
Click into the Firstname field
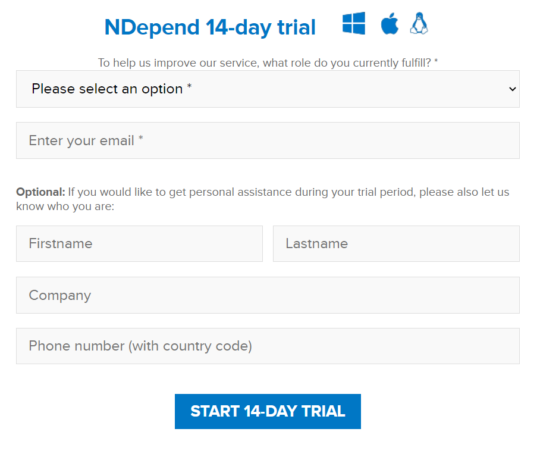[x=139, y=244]
